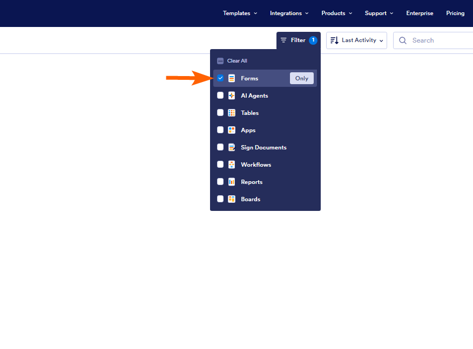Click the Sign Documents icon

[x=232, y=147]
